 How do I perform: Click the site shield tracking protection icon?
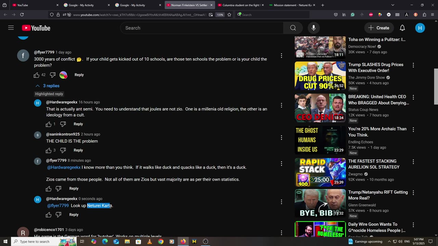[52, 15]
